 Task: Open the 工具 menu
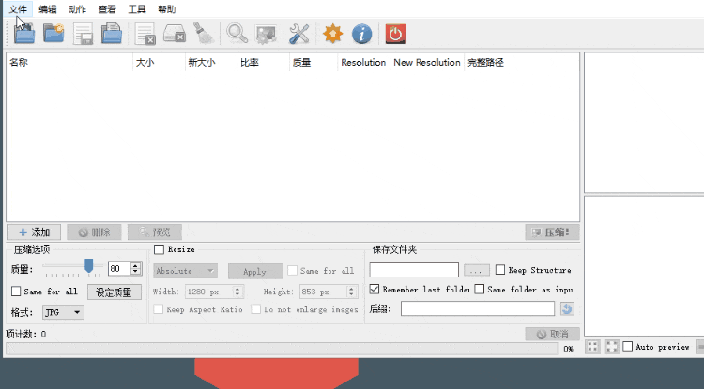(137, 9)
